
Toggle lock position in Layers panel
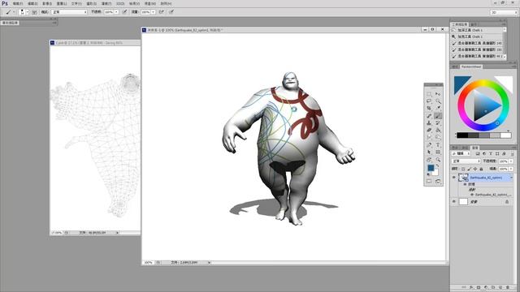pos(474,169)
